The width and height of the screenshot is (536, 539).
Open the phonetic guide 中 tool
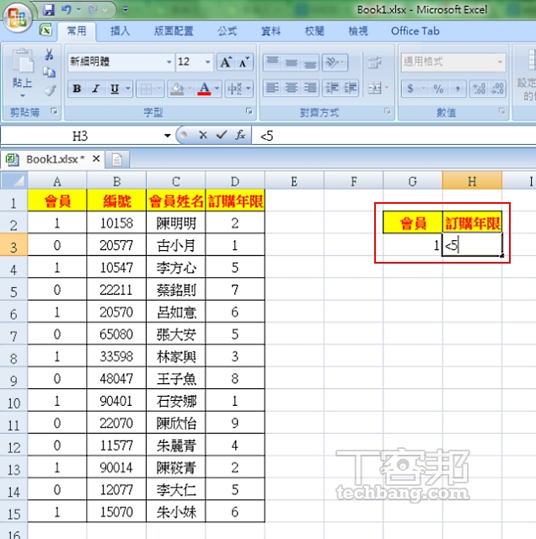(x=235, y=89)
